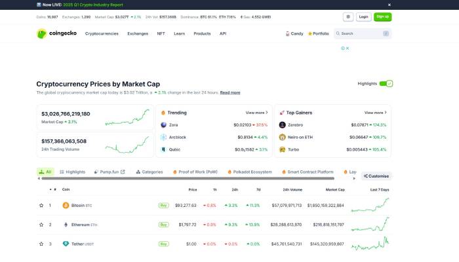The width and height of the screenshot is (459, 262).
Task: Open Ethereum last 7 days chart
Action: pyautogui.click(x=370, y=224)
